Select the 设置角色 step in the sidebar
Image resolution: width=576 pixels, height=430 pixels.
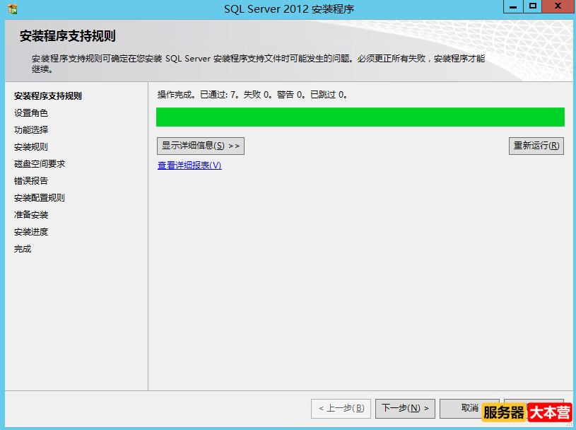click(31, 113)
